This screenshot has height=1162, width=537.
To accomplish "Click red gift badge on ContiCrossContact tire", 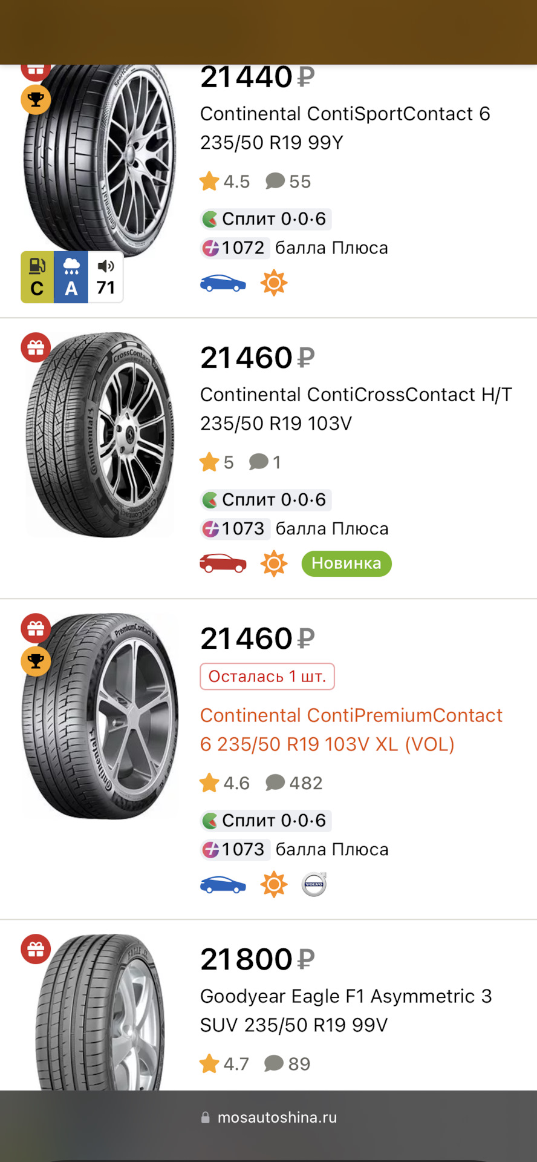I will [36, 348].
